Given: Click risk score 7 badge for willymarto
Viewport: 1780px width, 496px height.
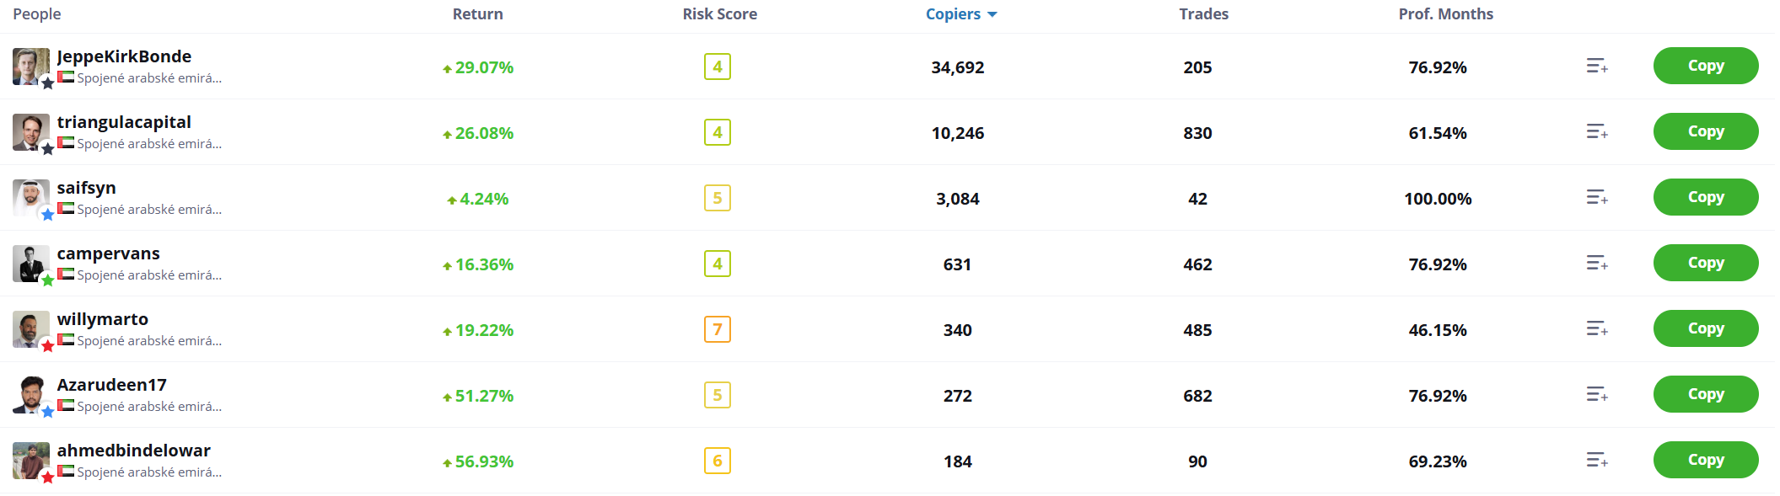Looking at the screenshot, I should point(717,329).
